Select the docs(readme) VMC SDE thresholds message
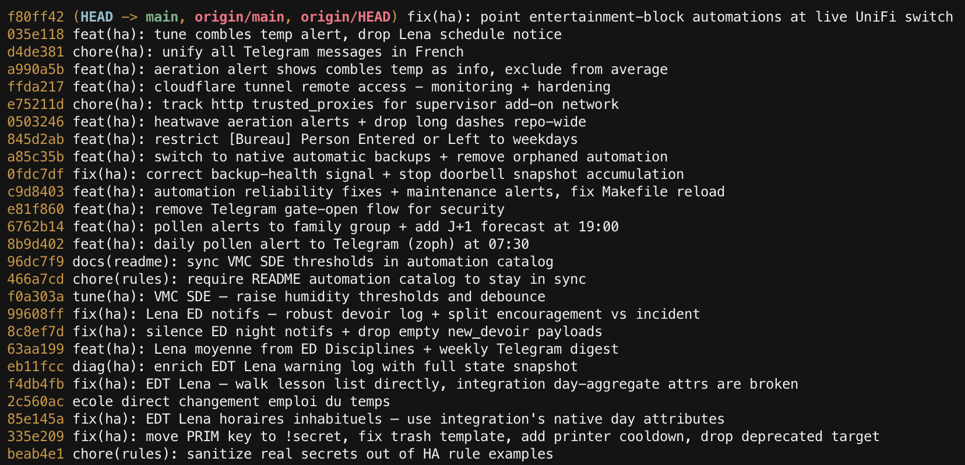Image resolution: width=965 pixels, height=465 pixels. 313,262
